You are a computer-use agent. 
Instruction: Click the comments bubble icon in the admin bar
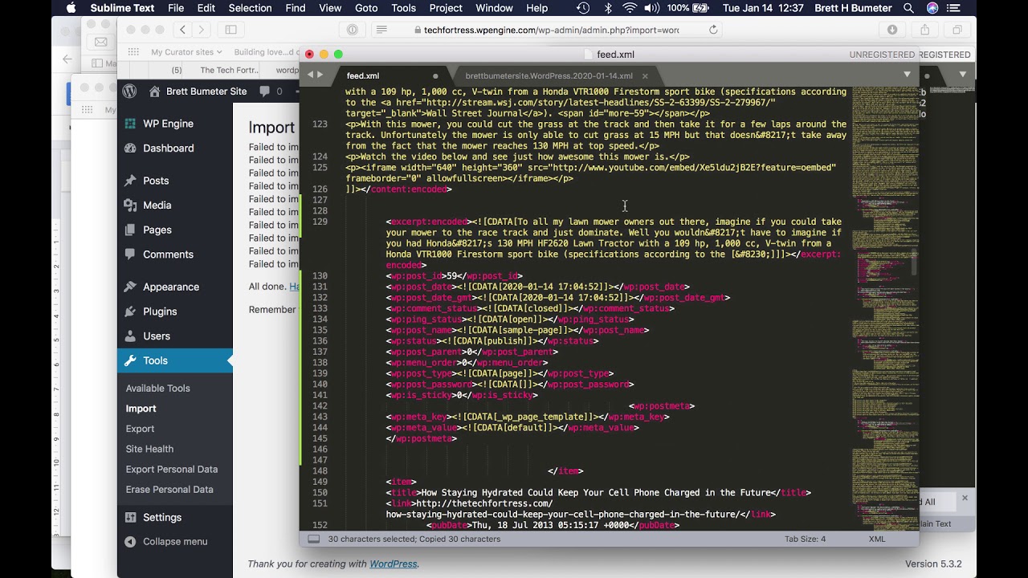point(264,92)
